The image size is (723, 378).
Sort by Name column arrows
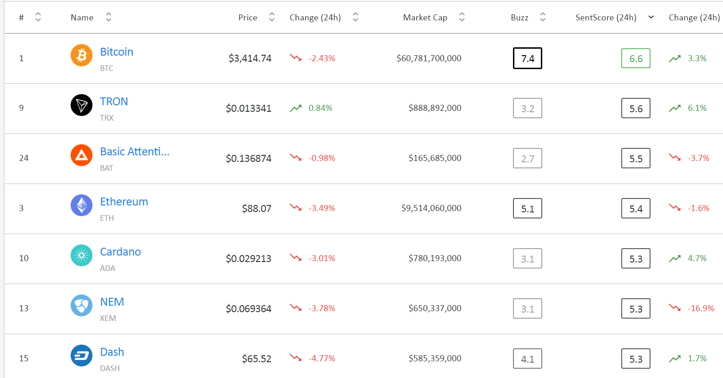click(108, 17)
